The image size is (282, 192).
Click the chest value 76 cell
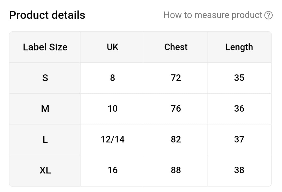pos(176,109)
